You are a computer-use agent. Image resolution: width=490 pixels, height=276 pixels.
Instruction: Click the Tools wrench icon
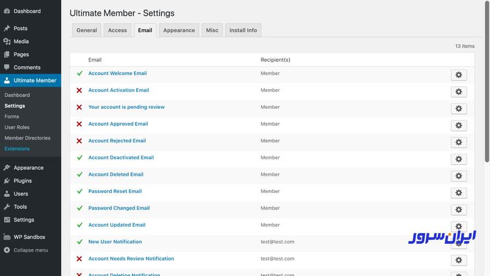pos(7,207)
